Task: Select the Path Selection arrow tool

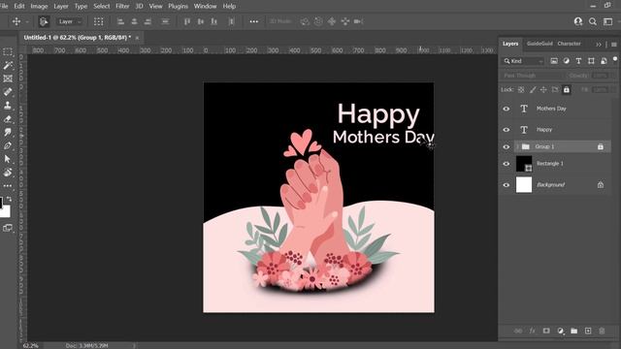Action: (8, 159)
